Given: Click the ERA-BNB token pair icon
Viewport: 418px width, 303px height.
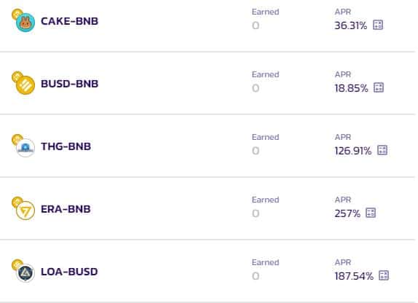Looking at the screenshot, I should [23, 208].
